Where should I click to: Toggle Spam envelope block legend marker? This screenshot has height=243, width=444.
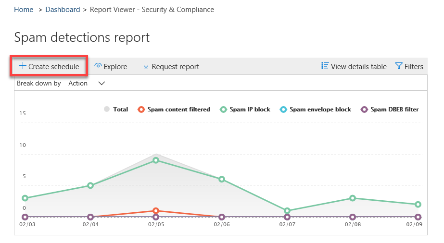283,109
